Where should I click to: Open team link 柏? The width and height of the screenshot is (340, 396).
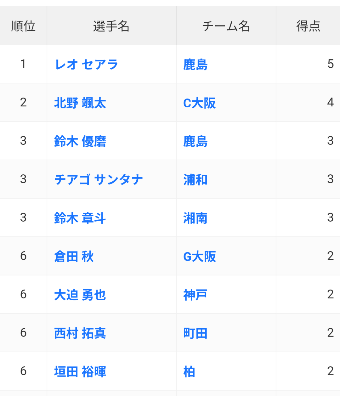pos(189,372)
